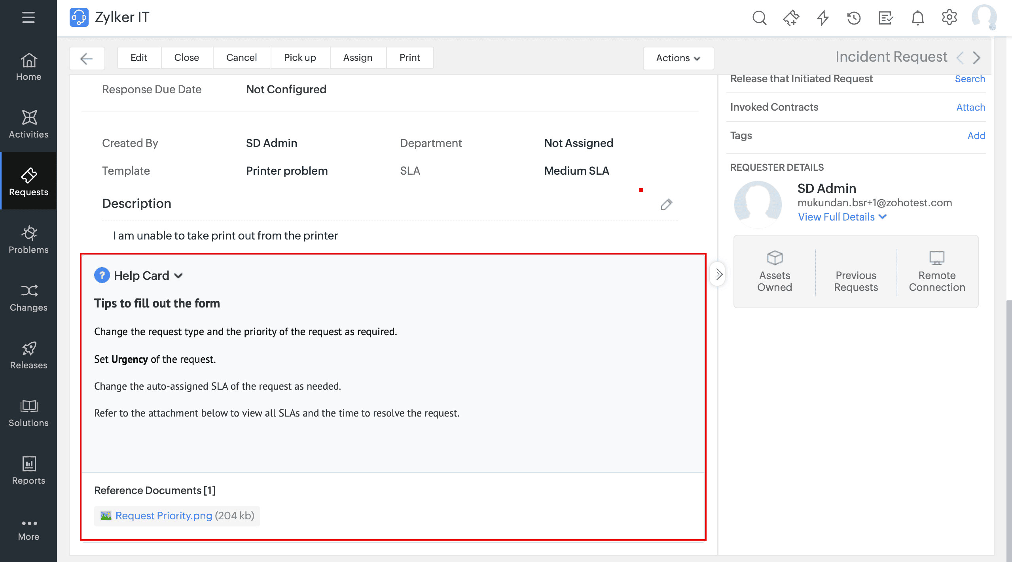Collapse the right side panel arrow
Viewport: 1012px width, 562px height.
(718, 274)
